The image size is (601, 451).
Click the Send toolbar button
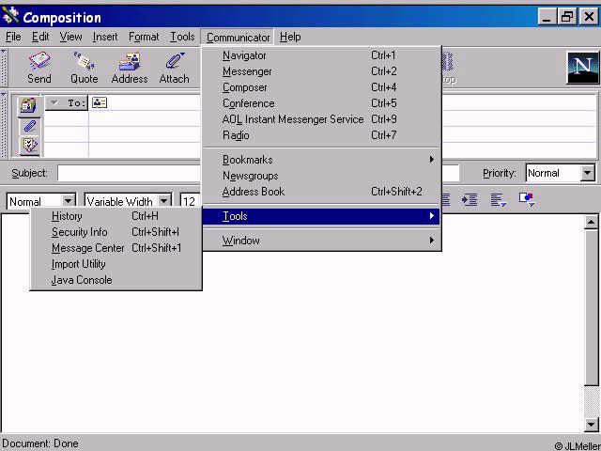point(39,68)
